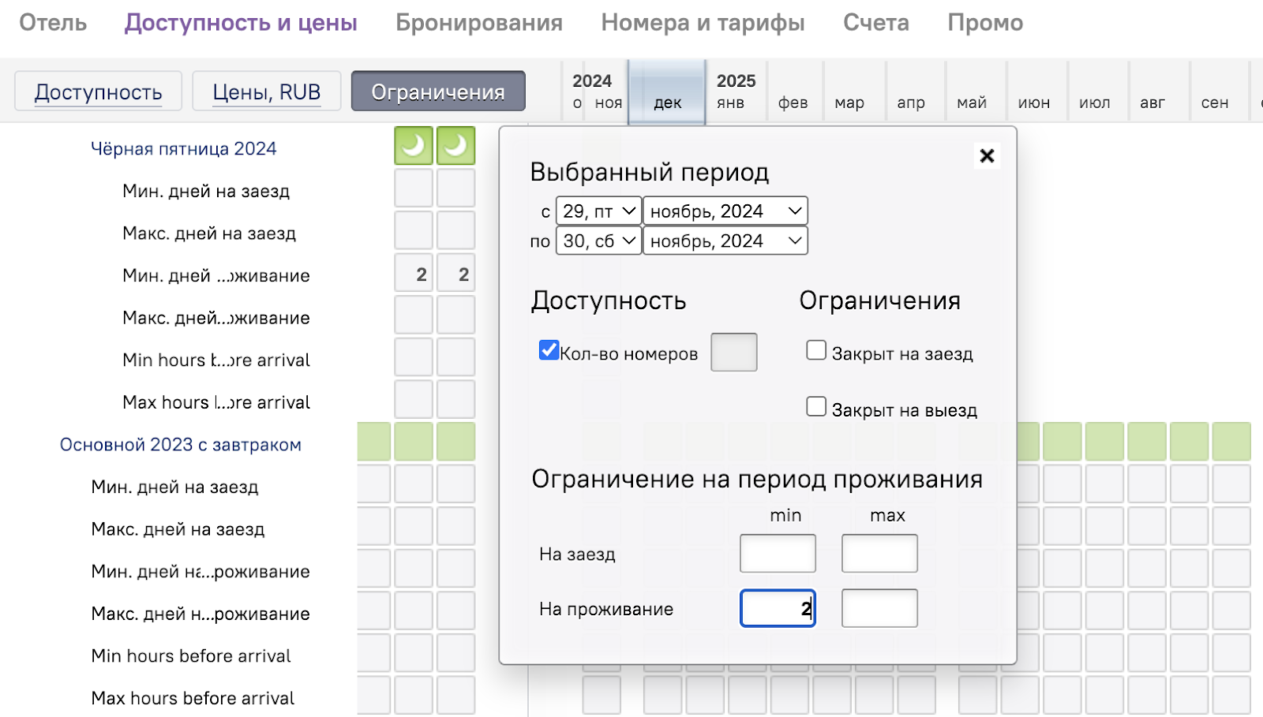Focus the На проживание max field

tap(879, 608)
